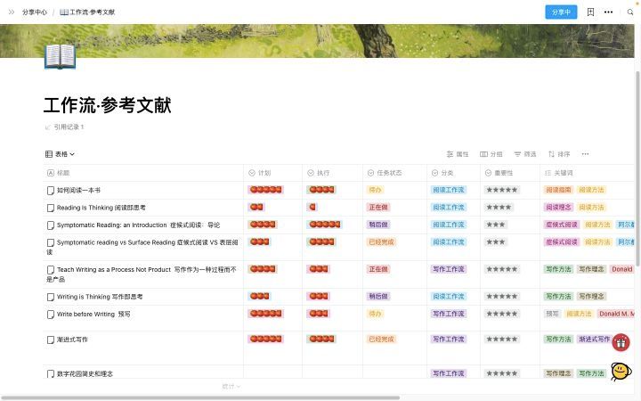The image size is (641, 401).
Task: Click the star rating of 如何阅读一本书
Action: 502,190
